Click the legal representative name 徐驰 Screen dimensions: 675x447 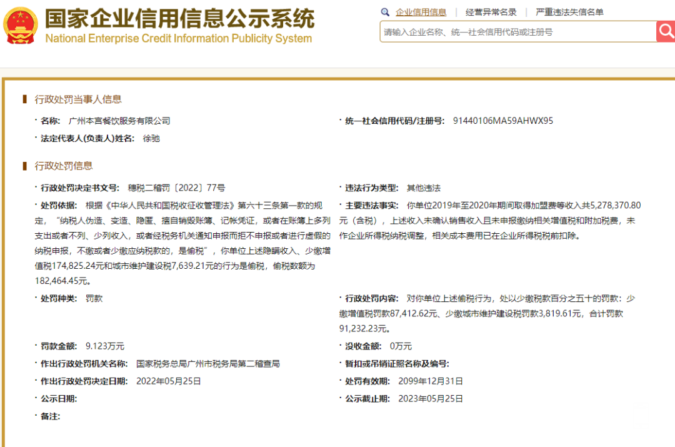click(x=151, y=139)
